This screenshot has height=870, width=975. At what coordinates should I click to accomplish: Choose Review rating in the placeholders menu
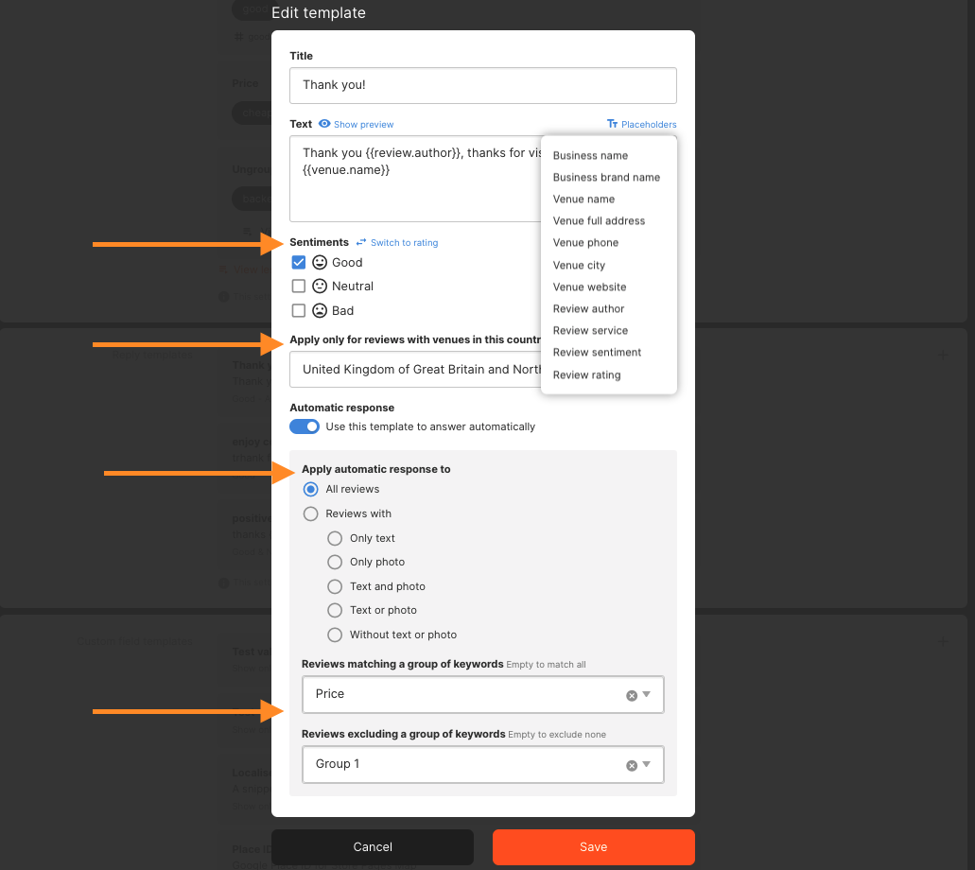584,374
